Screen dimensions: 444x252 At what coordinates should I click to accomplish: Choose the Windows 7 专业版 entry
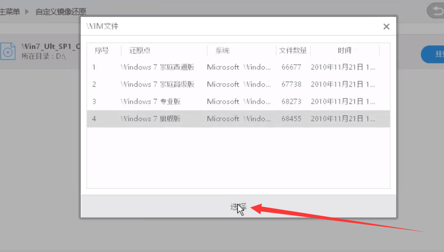(151, 101)
